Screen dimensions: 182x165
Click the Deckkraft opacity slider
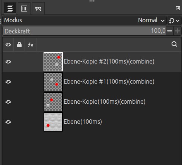click(84, 31)
